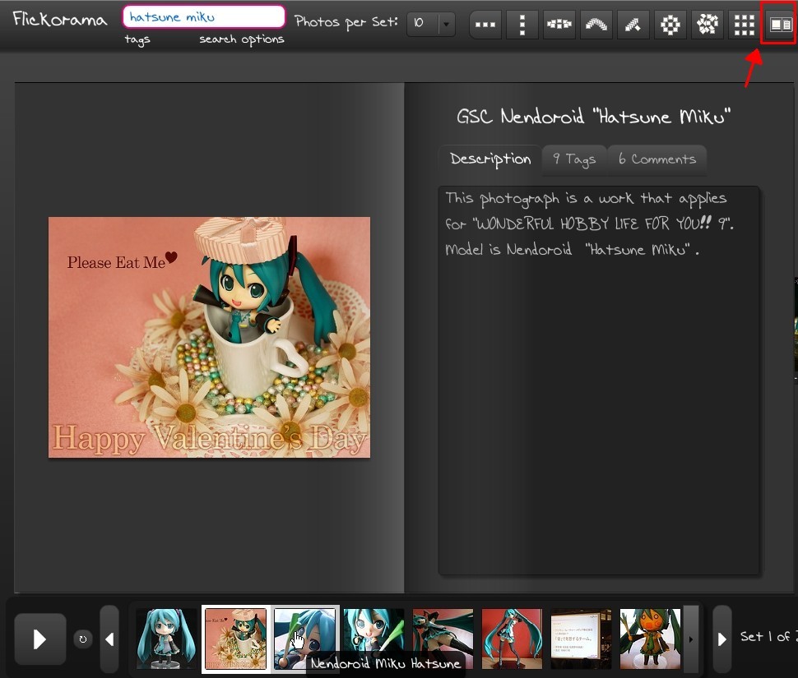798x678 pixels.
Task: Select the pumpkin-head figure thumbnail
Action: [650, 639]
